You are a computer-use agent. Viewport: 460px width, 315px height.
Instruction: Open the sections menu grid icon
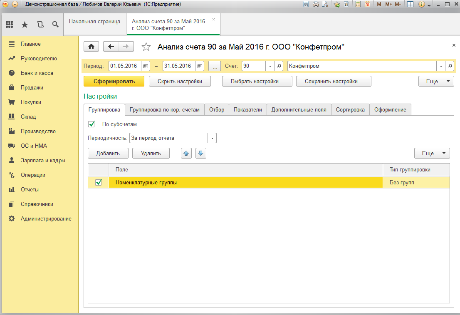pos(10,25)
